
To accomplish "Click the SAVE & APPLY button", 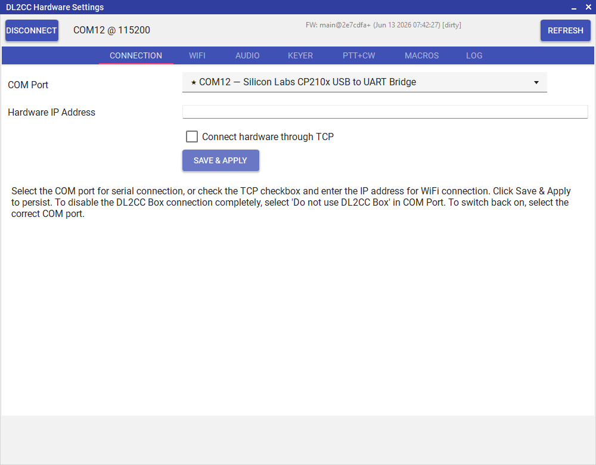I will point(221,160).
